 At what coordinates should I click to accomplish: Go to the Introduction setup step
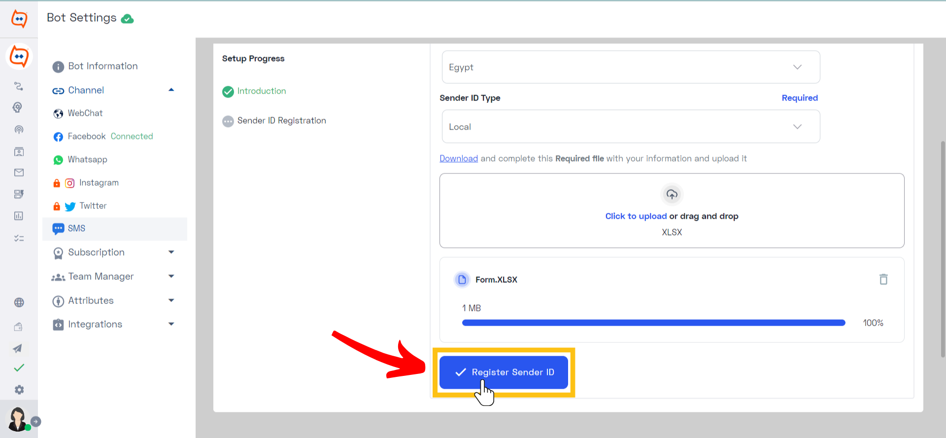261,91
